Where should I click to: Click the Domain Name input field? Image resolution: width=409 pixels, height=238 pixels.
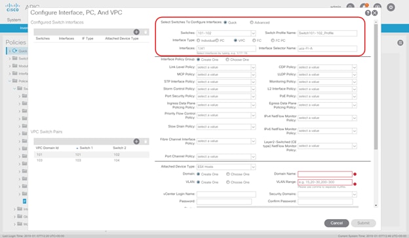(x=325, y=174)
